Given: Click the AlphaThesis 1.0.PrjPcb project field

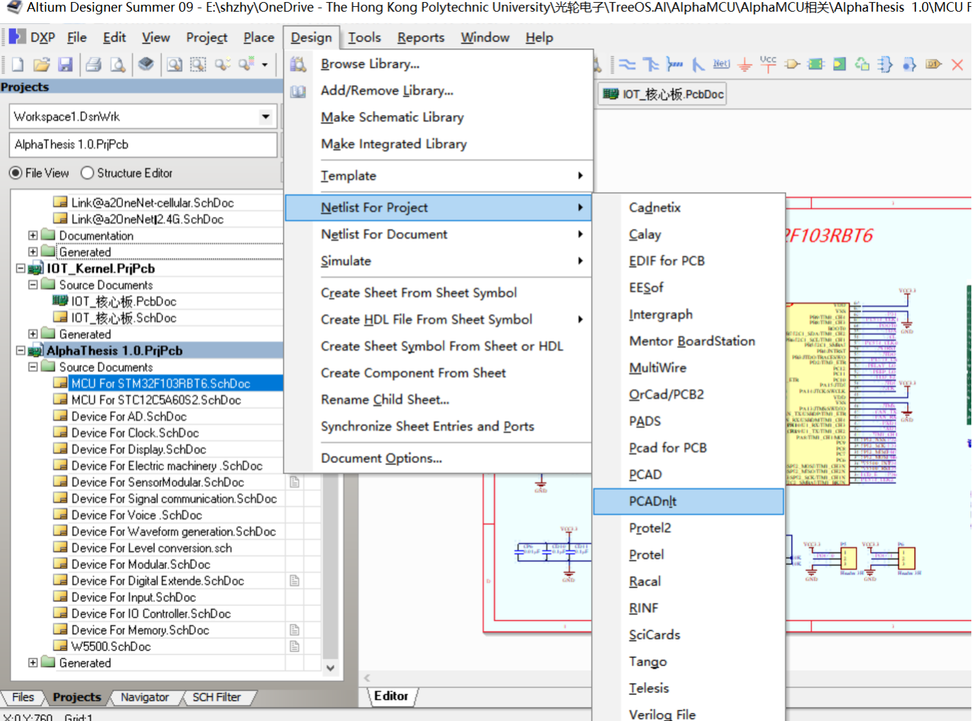Looking at the screenshot, I should point(143,144).
